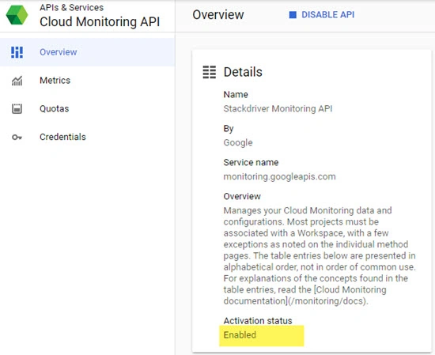Click the Metrics chart icon
Viewport: 435px width, 355px height.
click(17, 81)
